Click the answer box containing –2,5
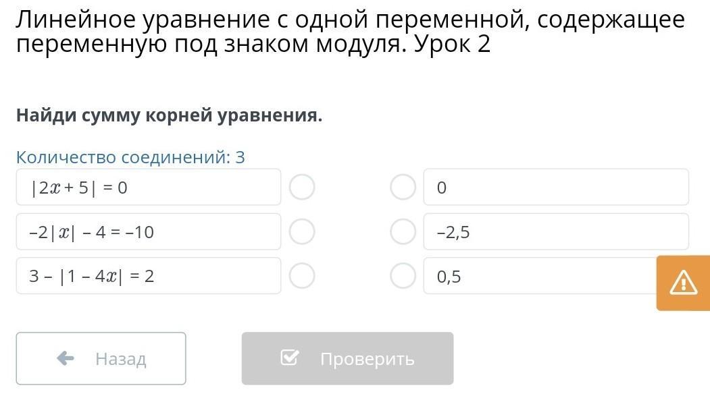 point(555,231)
